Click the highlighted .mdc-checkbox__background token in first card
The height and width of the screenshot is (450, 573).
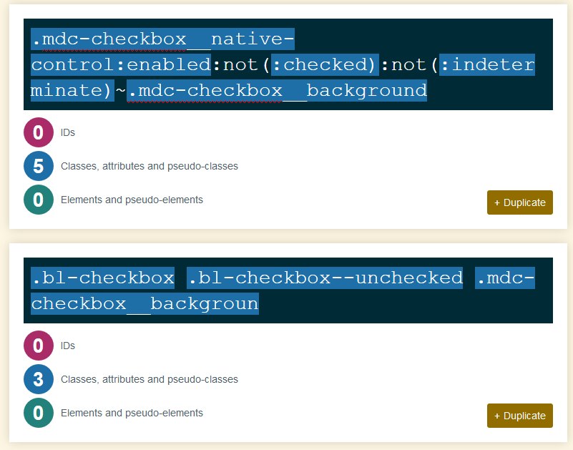click(x=277, y=90)
